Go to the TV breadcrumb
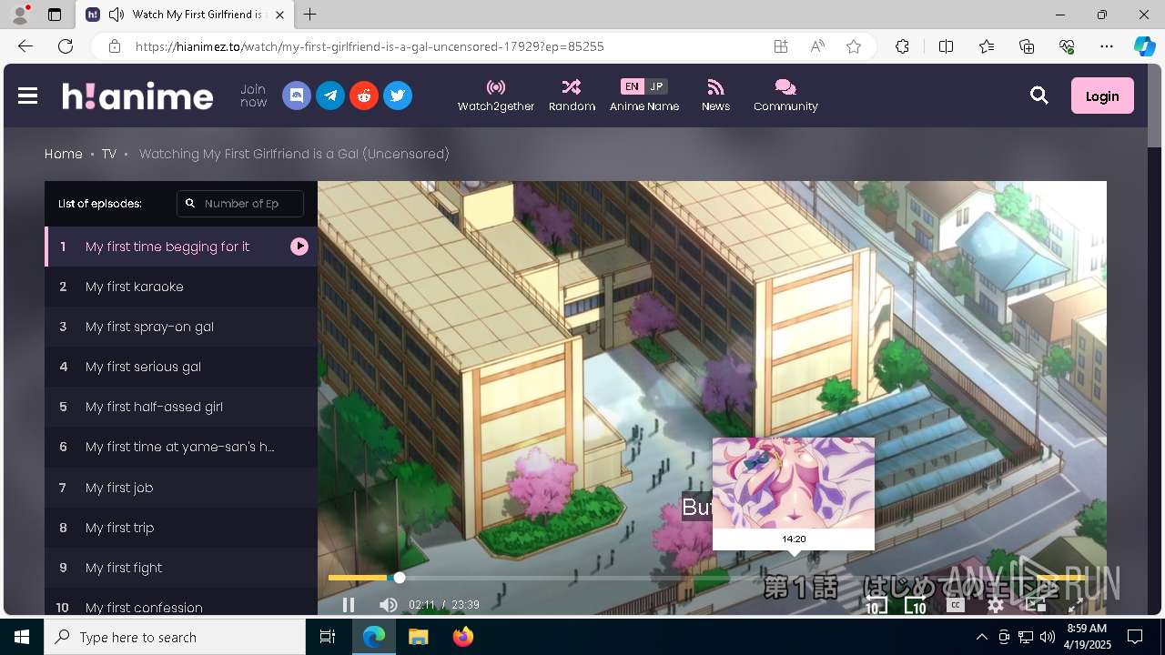1165x655 pixels. point(109,154)
